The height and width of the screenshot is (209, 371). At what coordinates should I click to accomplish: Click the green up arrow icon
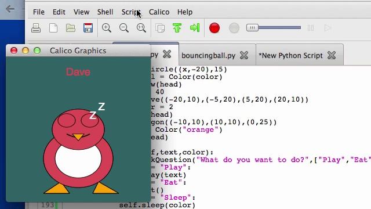click(177, 28)
